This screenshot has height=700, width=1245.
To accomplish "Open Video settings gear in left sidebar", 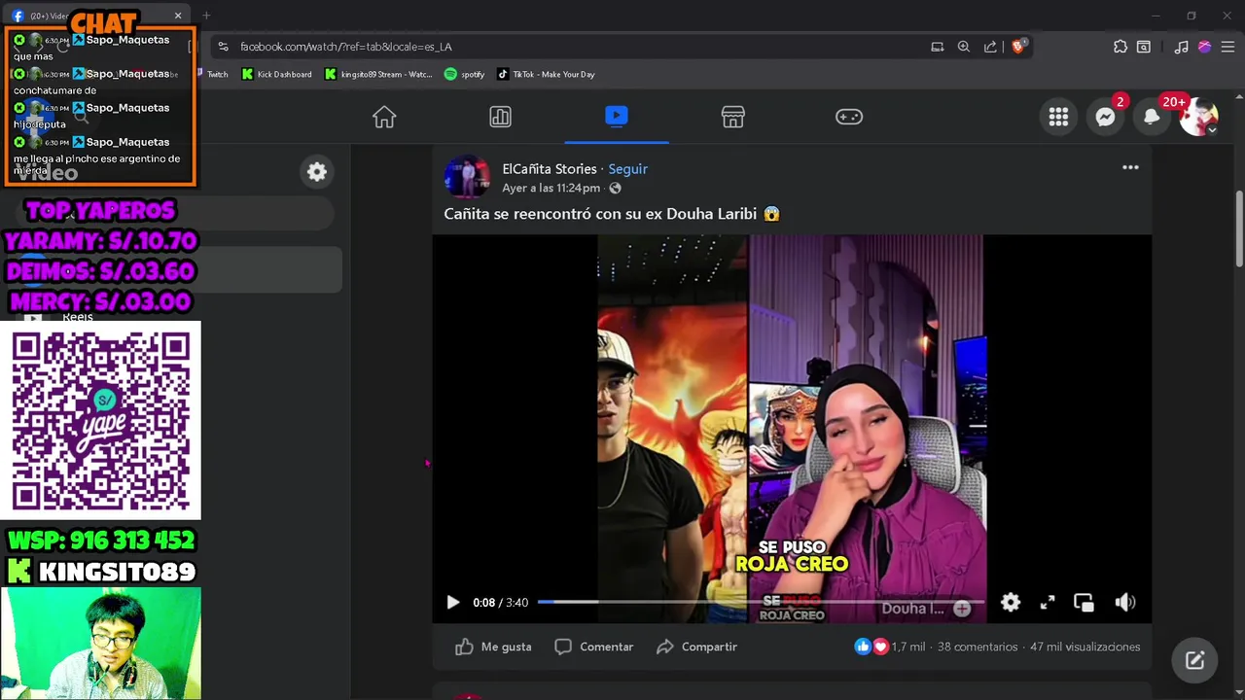I will [x=317, y=172].
